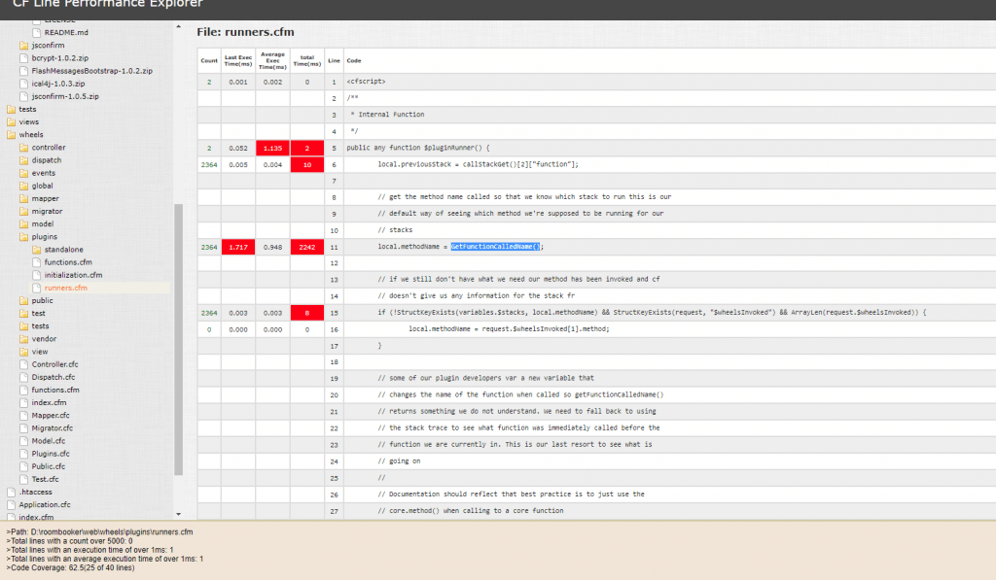Click the public folder icon

(x=23, y=300)
